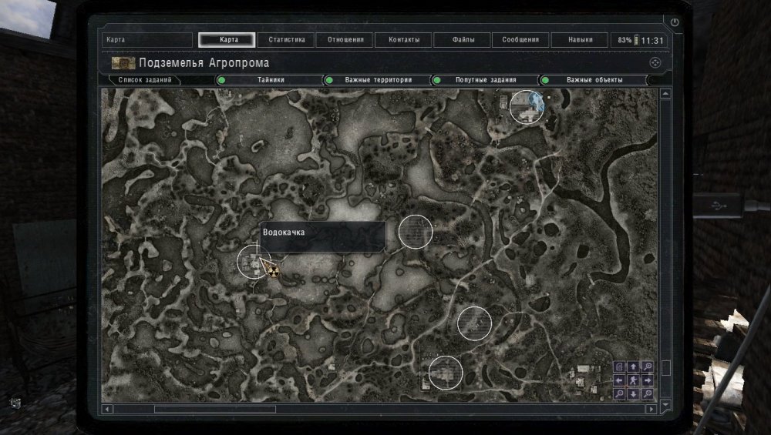The width and height of the screenshot is (771, 435).
Task: Click the horizontal scrollbar thumb
Action: coord(215,409)
